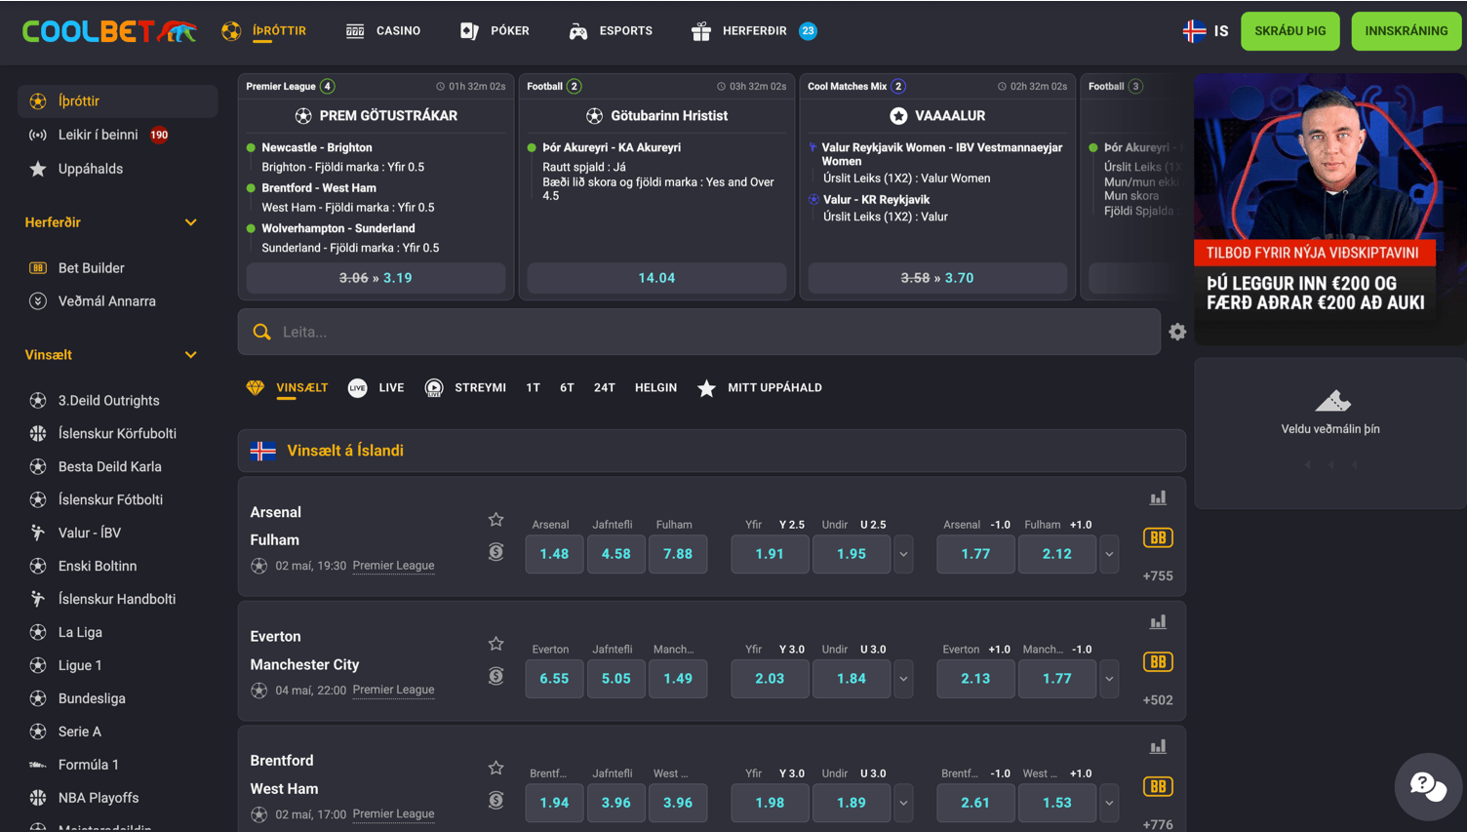Open Premier League link under Arsenal match
Image resolution: width=1467 pixels, height=832 pixels.
pyautogui.click(x=393, y=566)
